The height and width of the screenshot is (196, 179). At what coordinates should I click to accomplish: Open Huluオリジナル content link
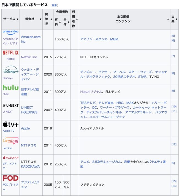(x=91, y=92)
